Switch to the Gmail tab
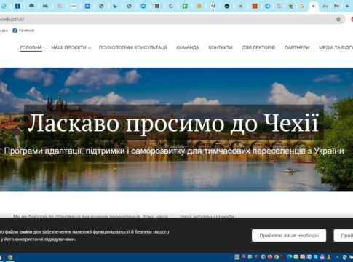Screen dimensions: 353x262 (x=336, y=7)
